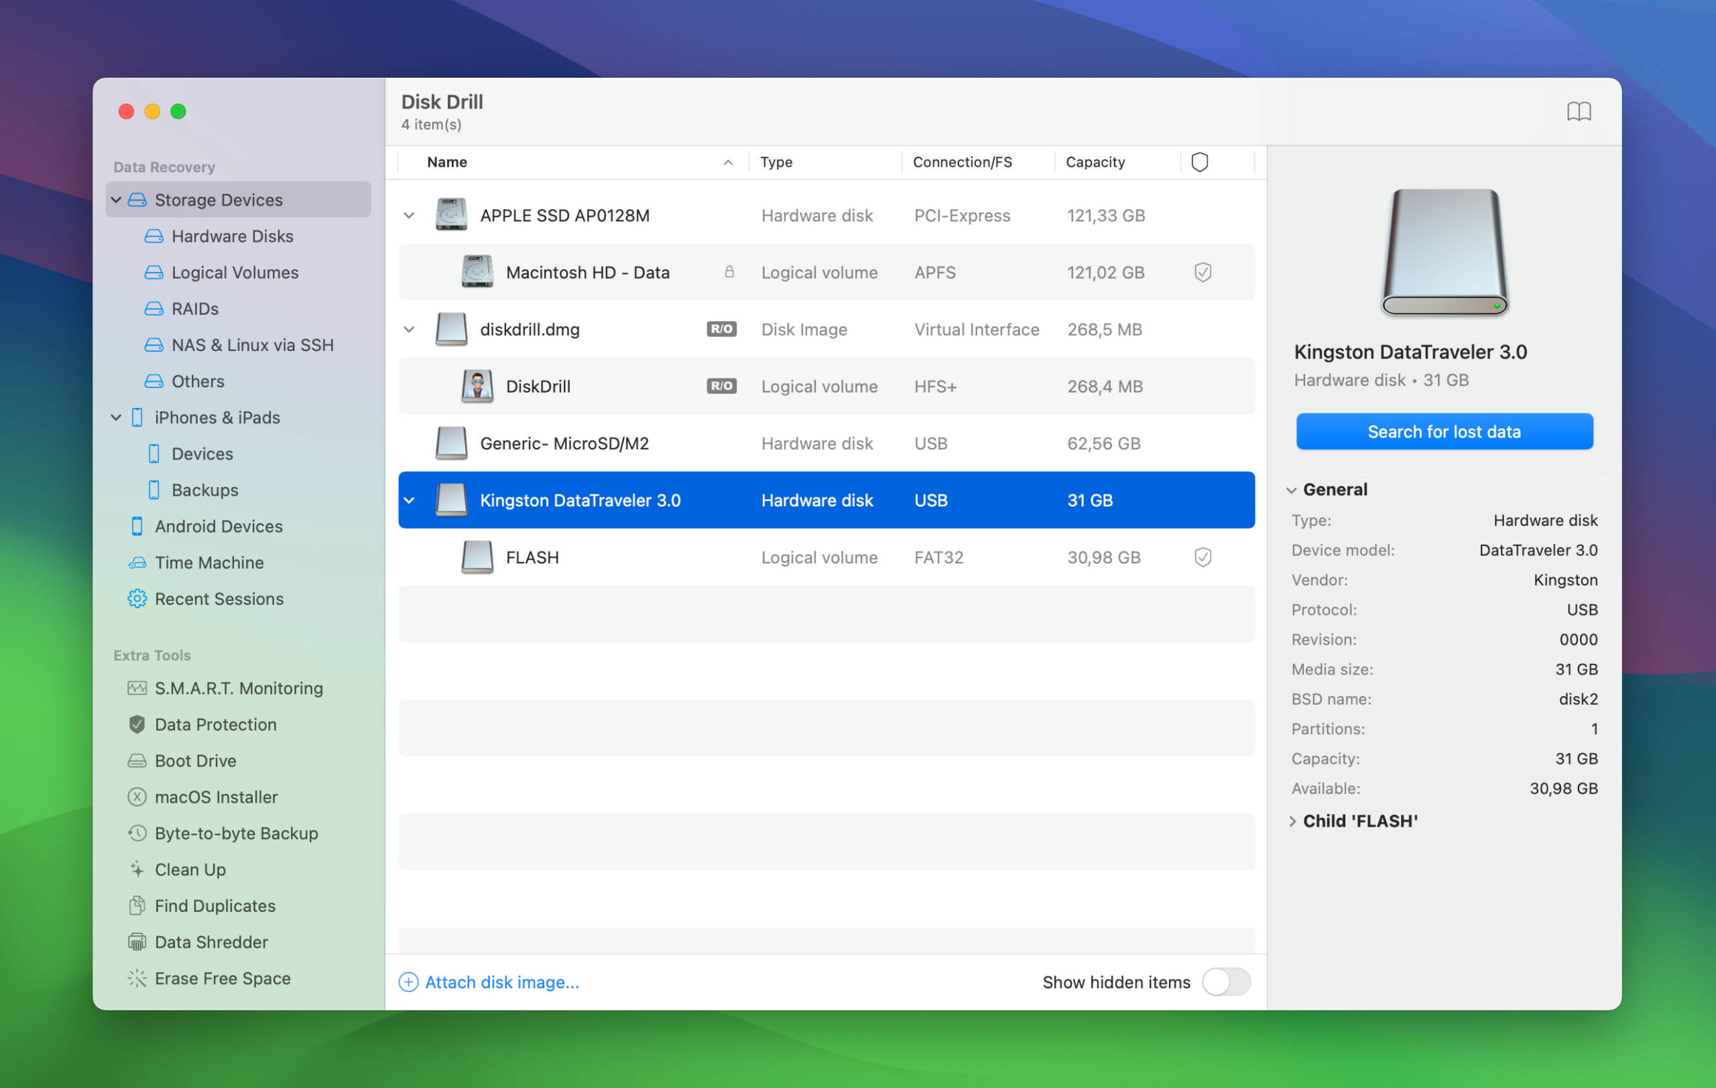
Task: Click the shield column header icon
Action: click(x=1199, y=162)
